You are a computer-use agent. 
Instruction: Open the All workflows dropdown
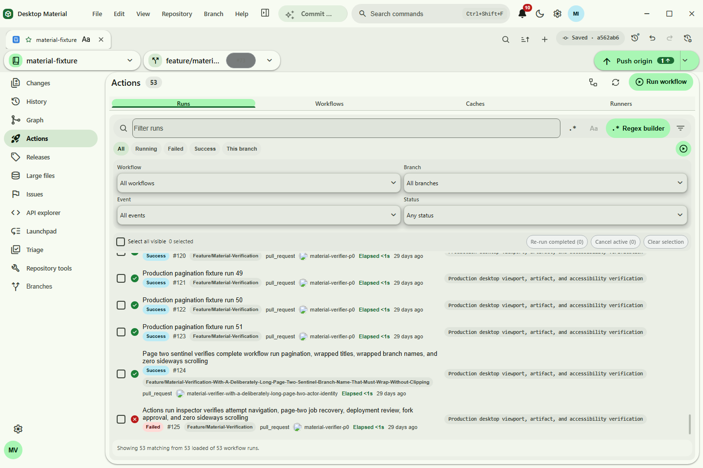tap(259, 183)
